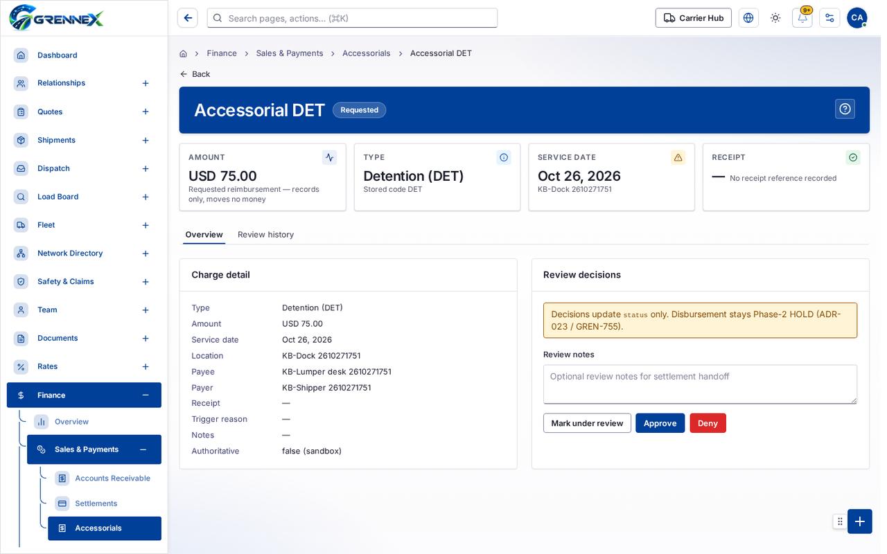
Task: Open the display settings sliders icon
Action: (829, 18)
